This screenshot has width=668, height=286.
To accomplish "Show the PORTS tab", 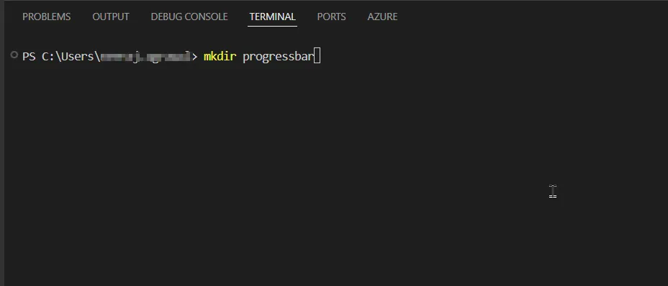I will tap(331, 17).
